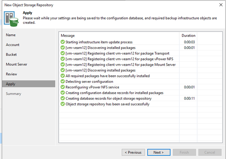Sort by the Message column header

pyautogui.click(x=119, y=35)
